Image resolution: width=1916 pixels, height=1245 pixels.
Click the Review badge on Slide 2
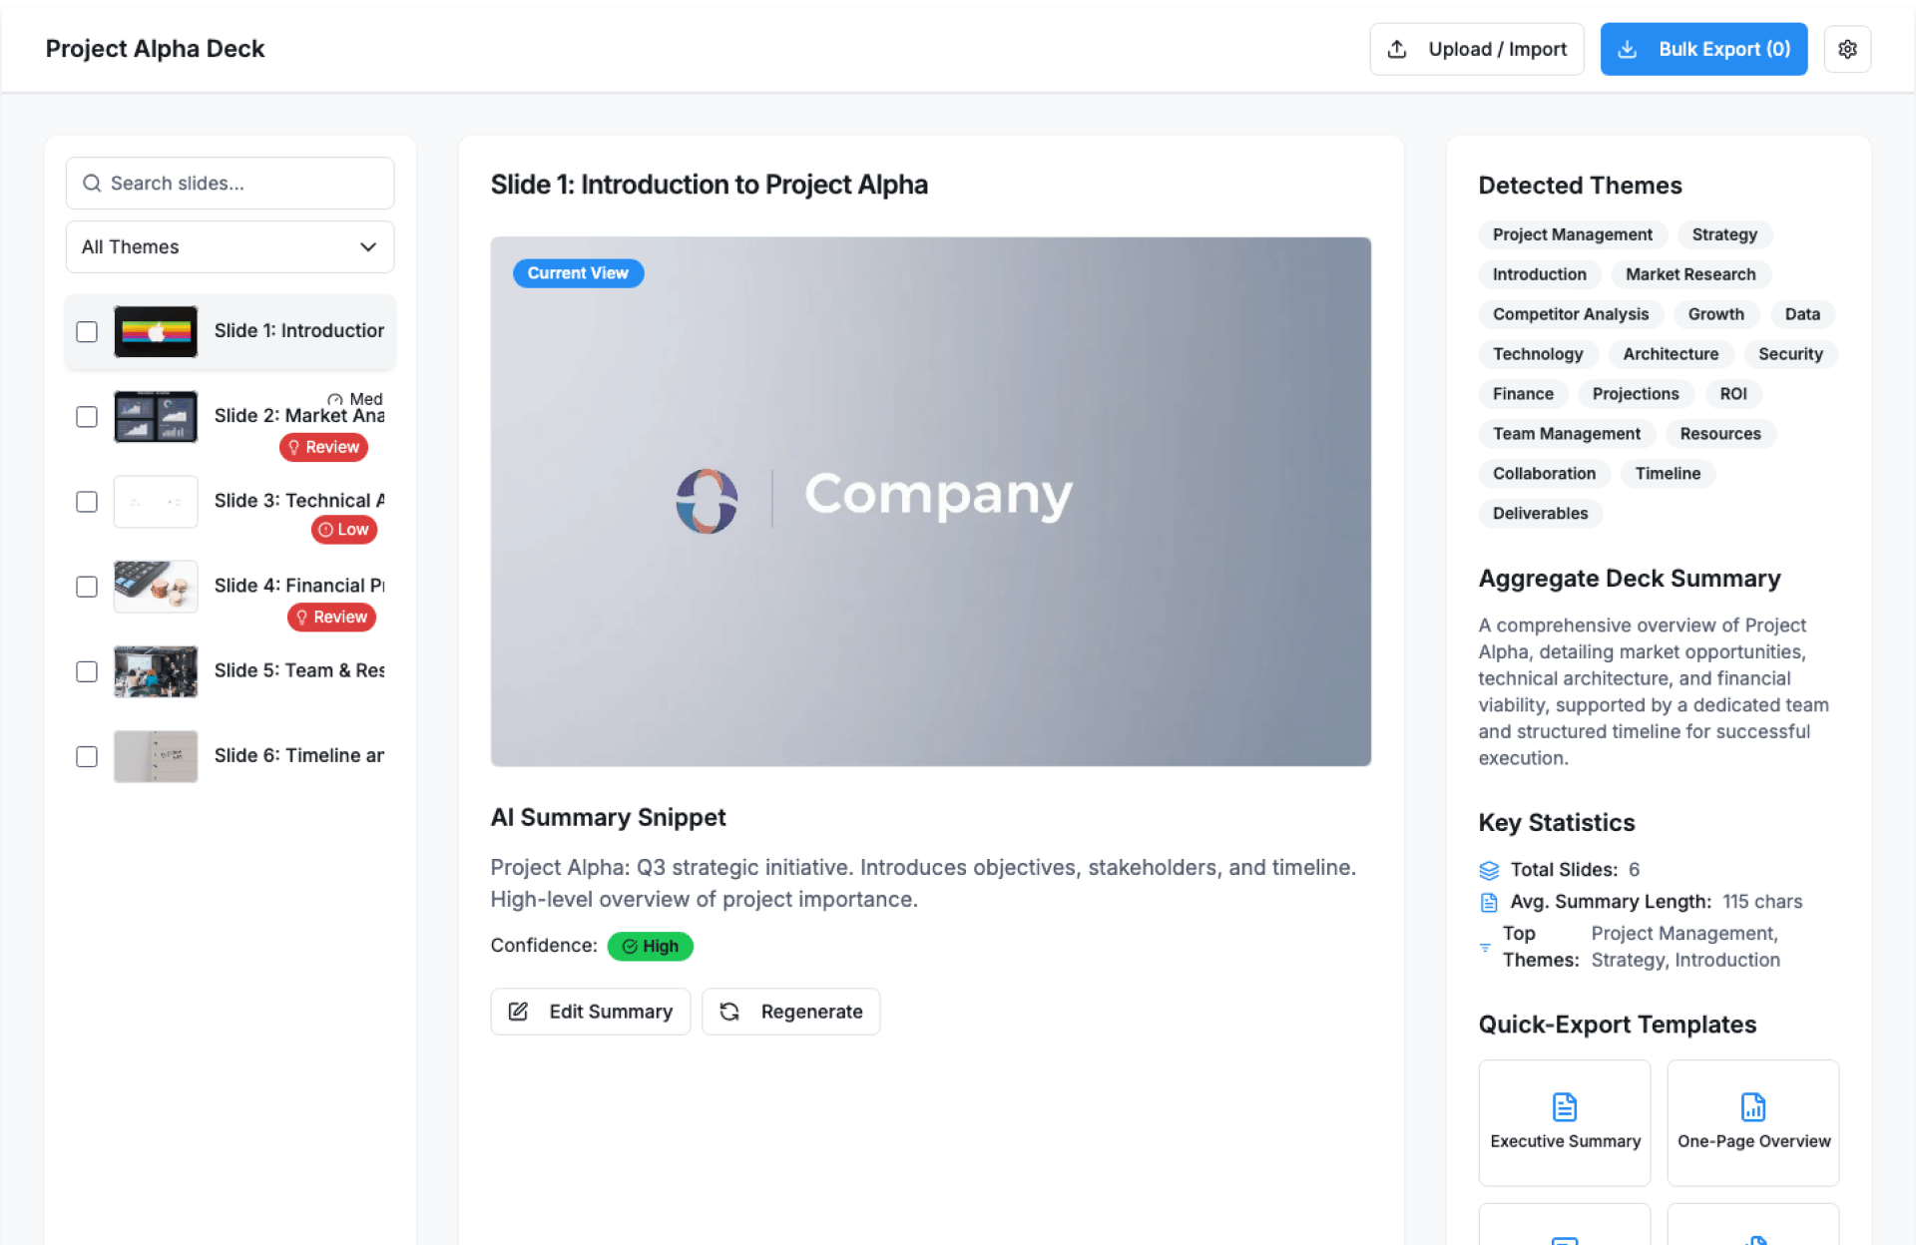(323, 447)
